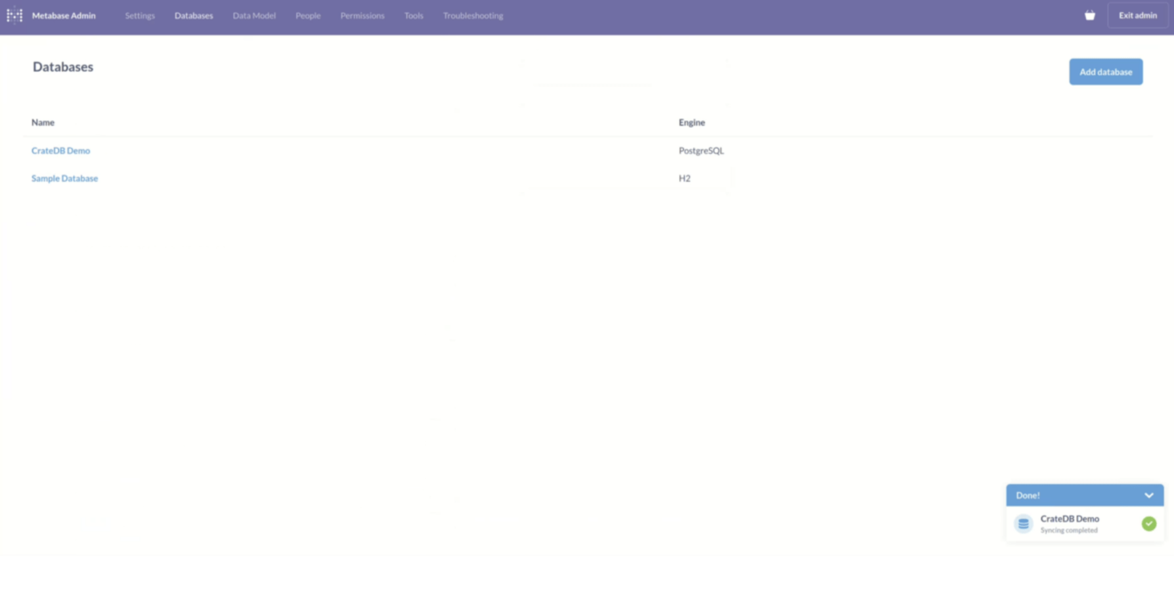
Task: Click the Add database button
Action: (x=1106, y=72)
